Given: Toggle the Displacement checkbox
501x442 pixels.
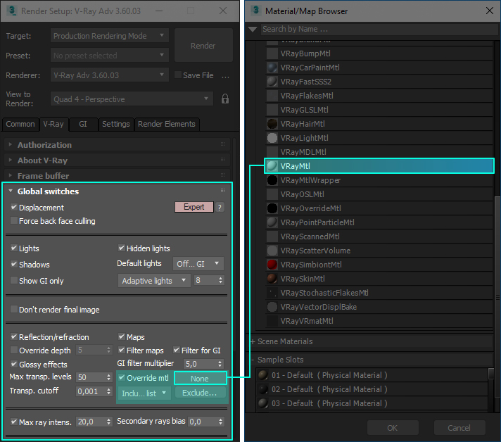Looking at the screenshot, I should click(14, 207).
